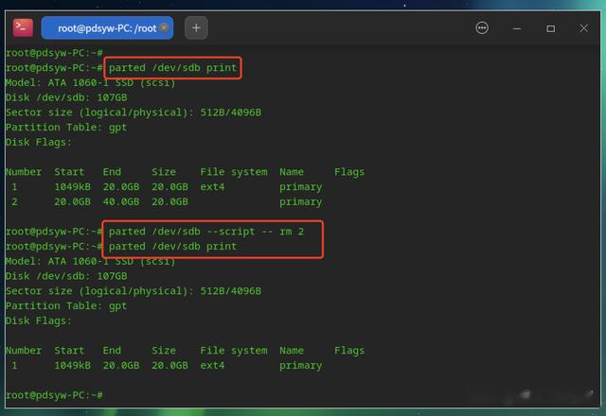
Task: Minimize the terminal window
Action: tap(517, 28)
